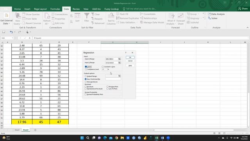The height and width of the screenshot is (141, 250).
Task: Click the Remove Duplicates icon
Action: [118, 18]
